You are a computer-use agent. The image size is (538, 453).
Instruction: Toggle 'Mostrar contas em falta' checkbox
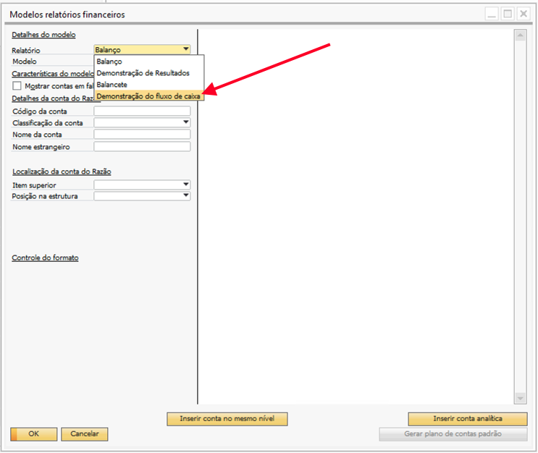click(x=17, y=85)
